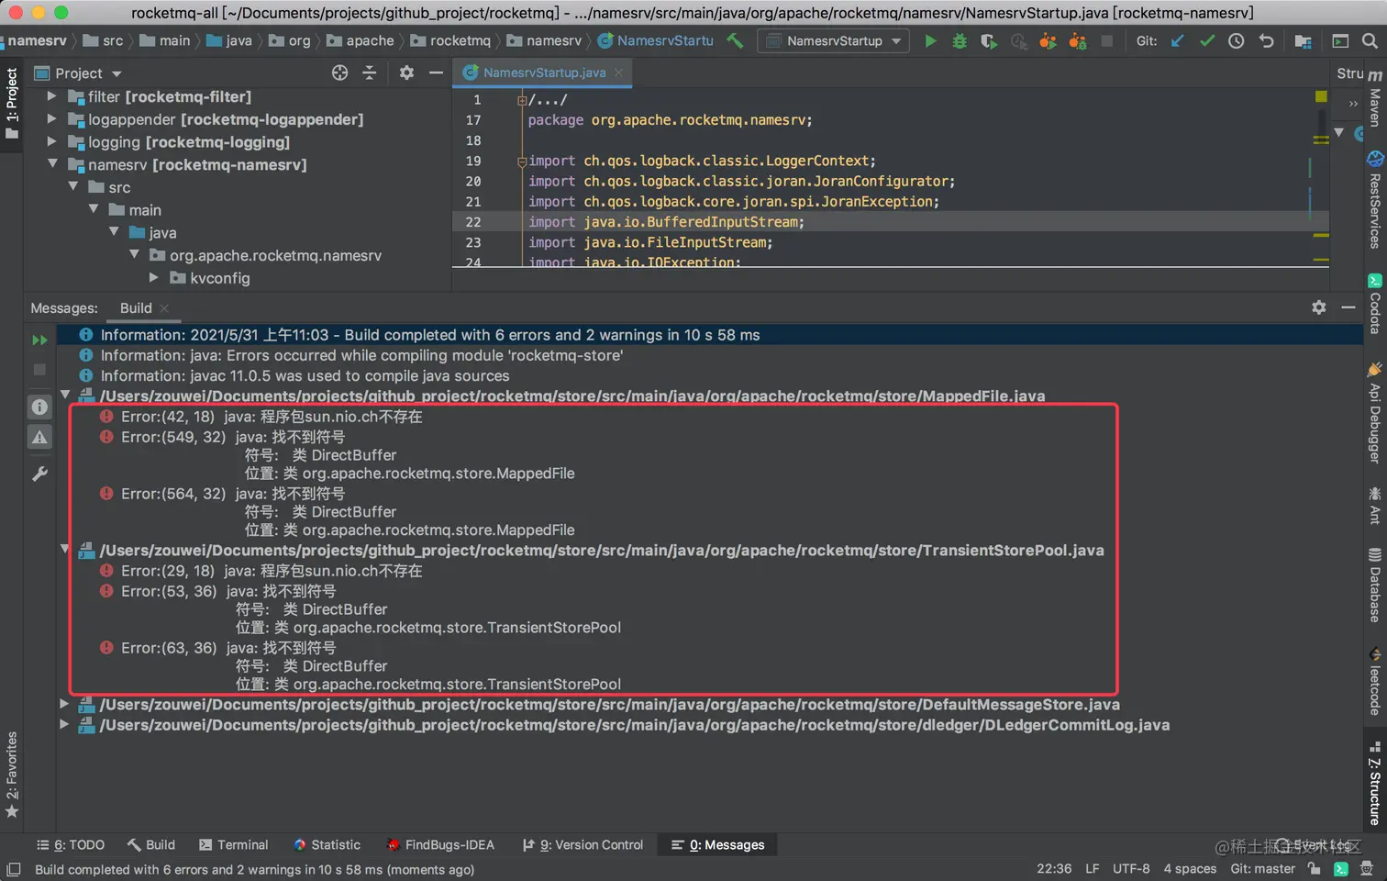Image resolution: width=1387 pixels, height=881 pixels.
Task: Expand the DLedgerCommitLog.java error group
Action: [64, 724]
